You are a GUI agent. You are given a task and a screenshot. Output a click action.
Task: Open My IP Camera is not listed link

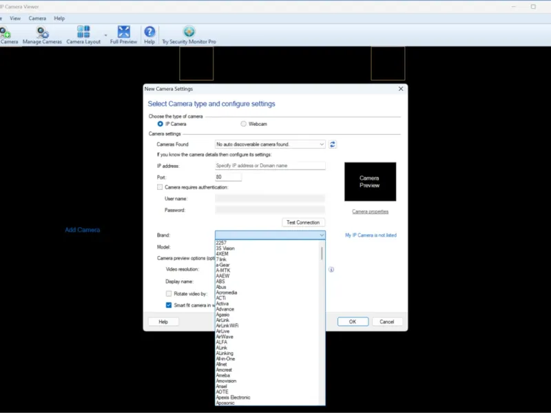coord(371,235)
